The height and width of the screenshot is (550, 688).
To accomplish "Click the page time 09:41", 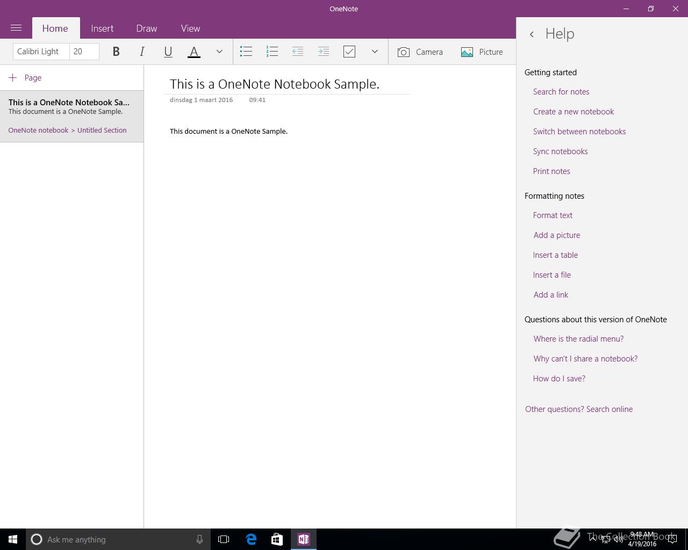I will [257, 100].
